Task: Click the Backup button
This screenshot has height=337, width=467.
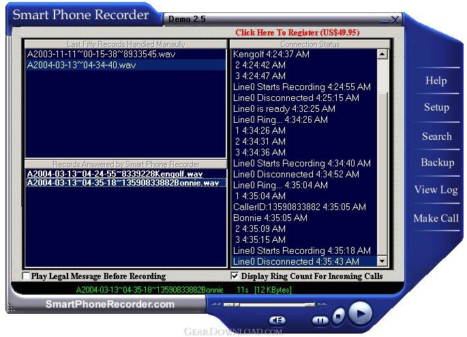Action: (436, 162)
